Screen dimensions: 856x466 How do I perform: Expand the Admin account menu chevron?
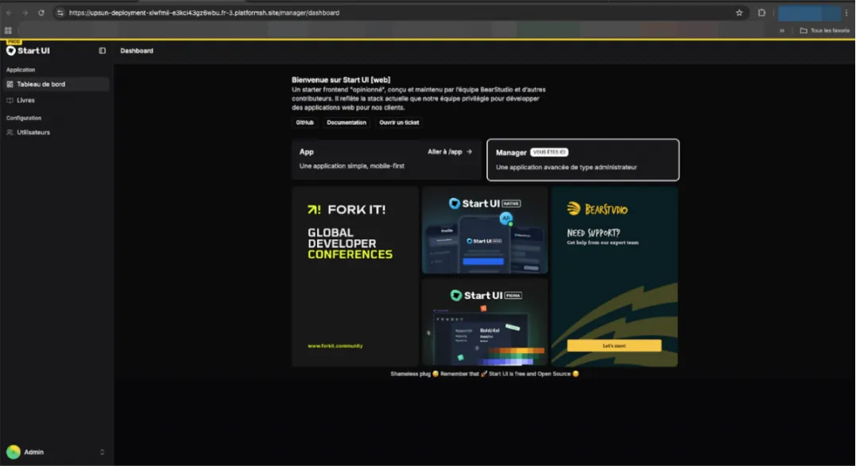tap(102, 452)
